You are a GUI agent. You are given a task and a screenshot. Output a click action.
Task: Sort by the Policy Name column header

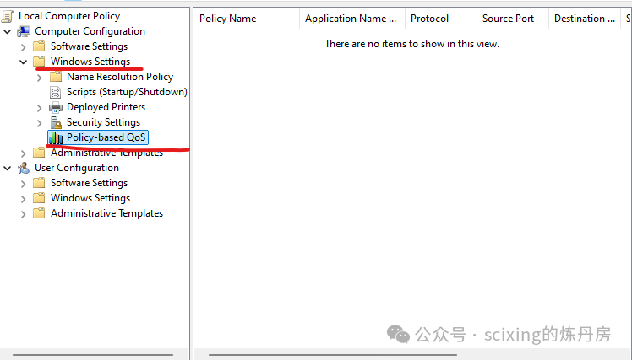pyautogui.click(x=247, y=19)
